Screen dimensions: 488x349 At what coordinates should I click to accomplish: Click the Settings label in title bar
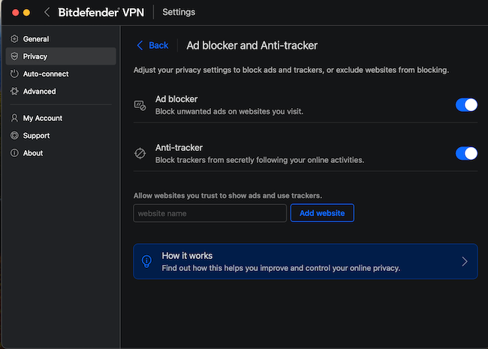point(179,12)
